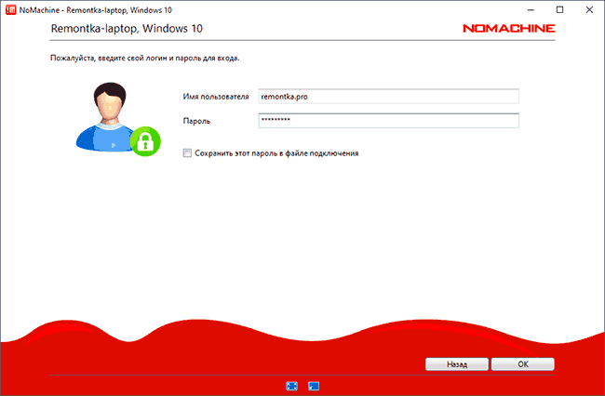
Task: Go back with the Назад button
Action: [456, 364]
